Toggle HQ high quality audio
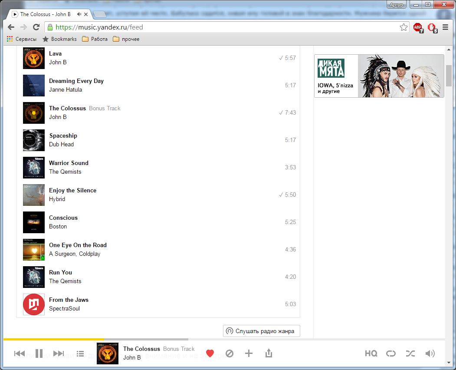456x370 pixels. coord(371,353)
